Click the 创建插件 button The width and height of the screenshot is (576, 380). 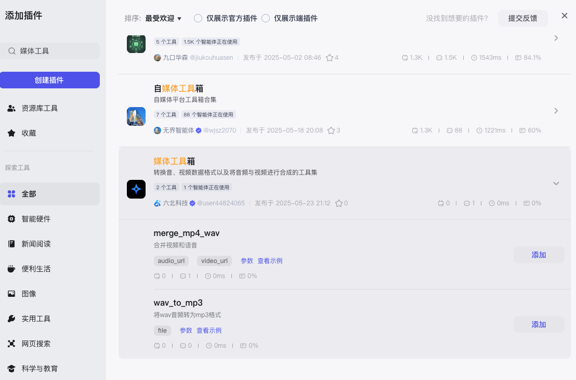pos(50,80)
